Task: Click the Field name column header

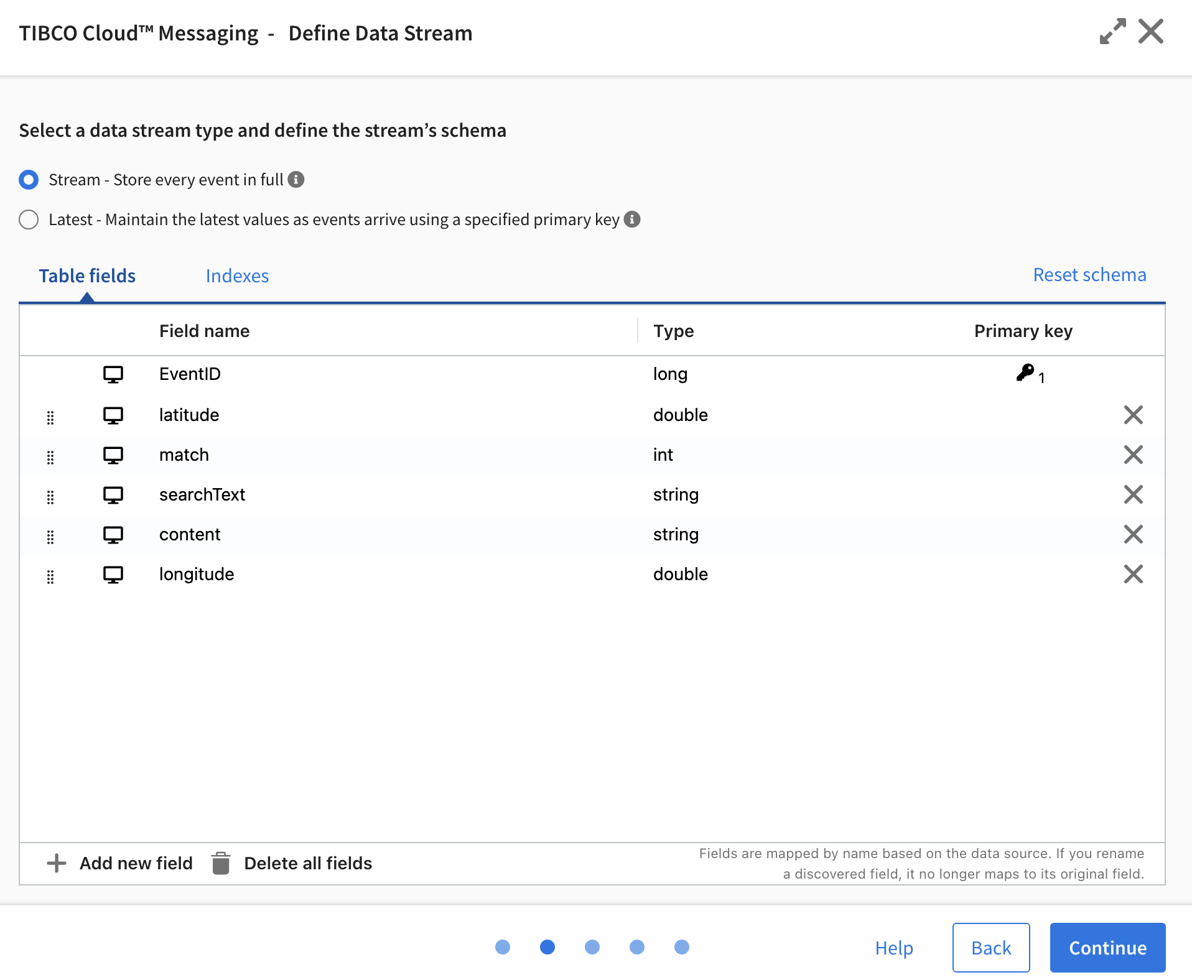Action: (204, 331)
